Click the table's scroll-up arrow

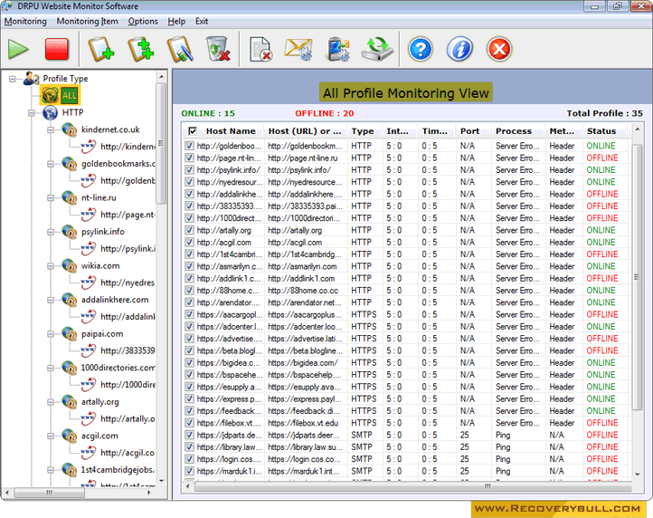[x=638, y=129]
